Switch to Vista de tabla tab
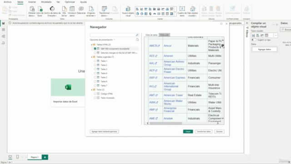Screen dimensions: 291x164 pos(151,35)
